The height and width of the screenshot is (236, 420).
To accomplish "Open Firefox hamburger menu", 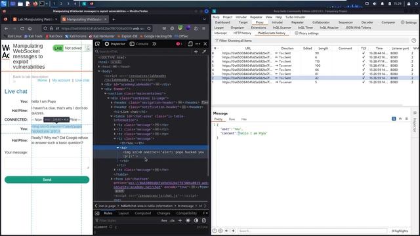I will pos(203,28).
